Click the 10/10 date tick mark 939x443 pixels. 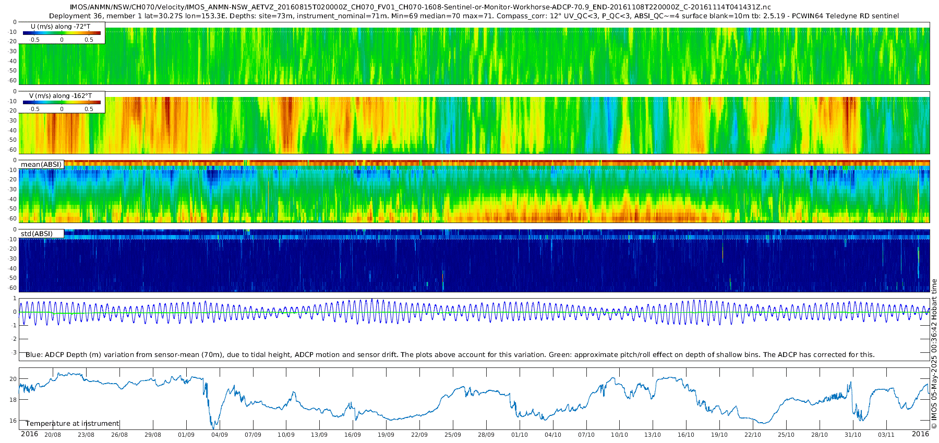pos(619,435)
